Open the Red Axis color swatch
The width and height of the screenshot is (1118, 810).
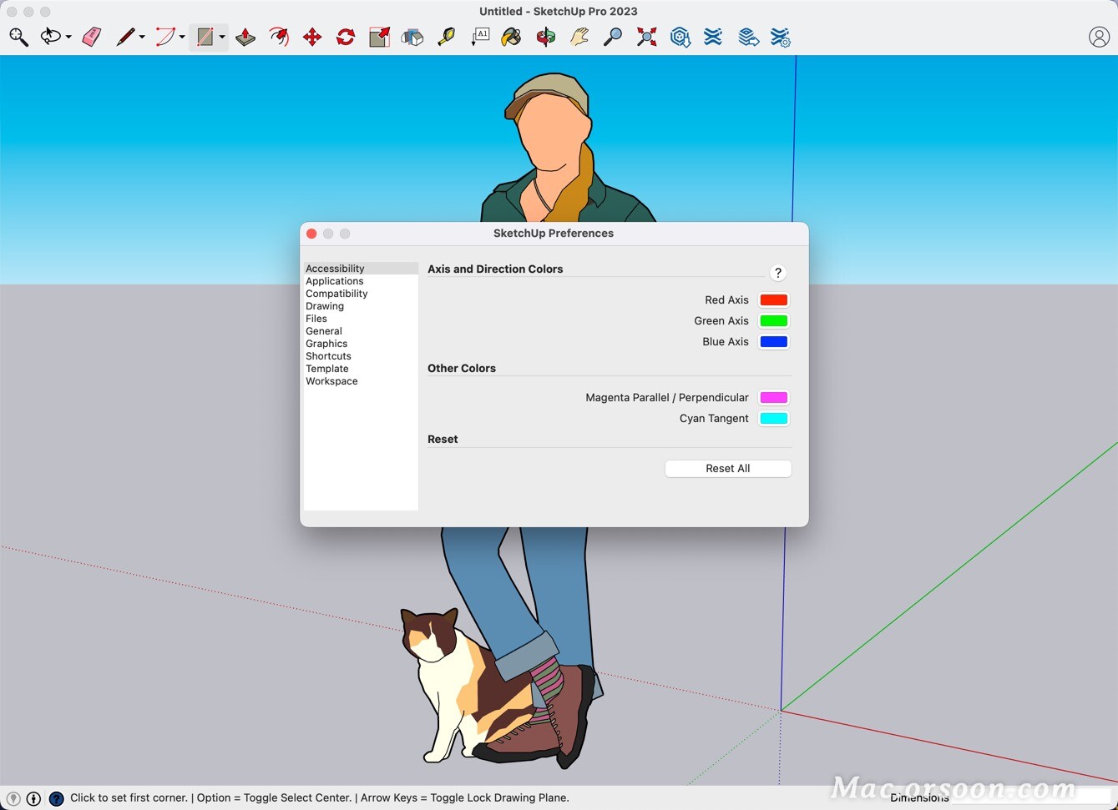pos(773,300)
